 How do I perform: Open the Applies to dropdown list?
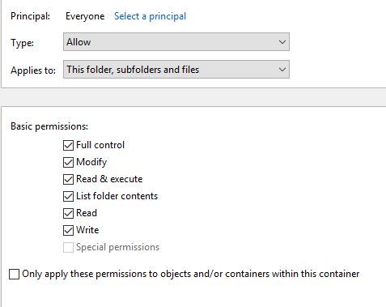coord(176,70)
